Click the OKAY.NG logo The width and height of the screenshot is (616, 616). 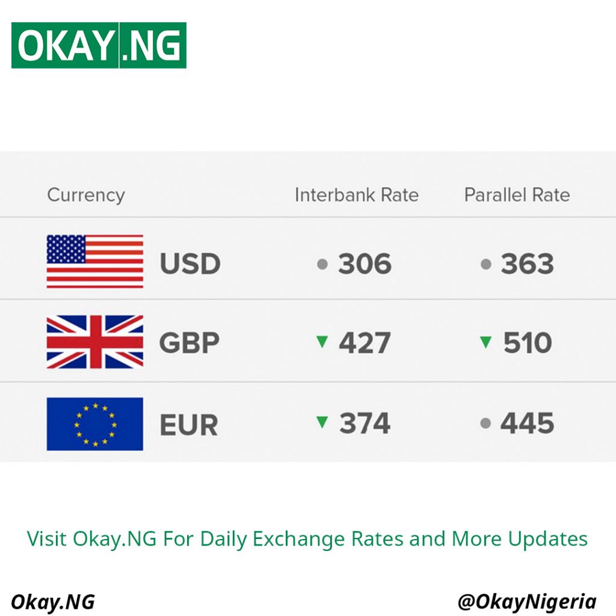(x=99, y=45)
